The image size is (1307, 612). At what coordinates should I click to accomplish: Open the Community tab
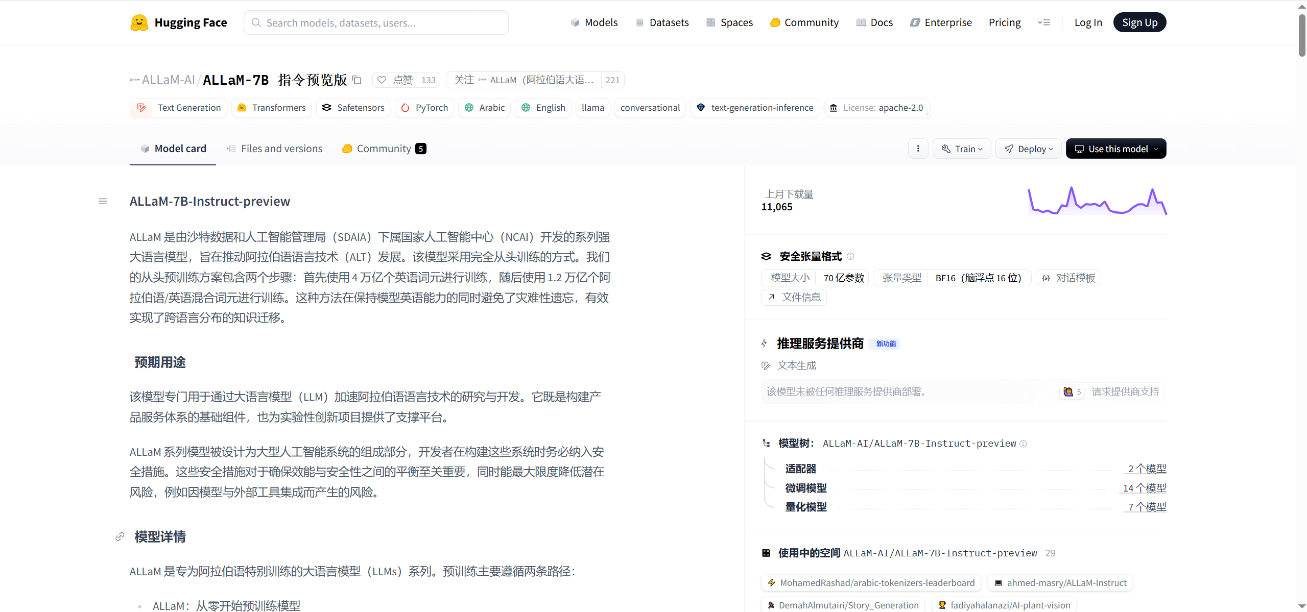click(384, 149)
